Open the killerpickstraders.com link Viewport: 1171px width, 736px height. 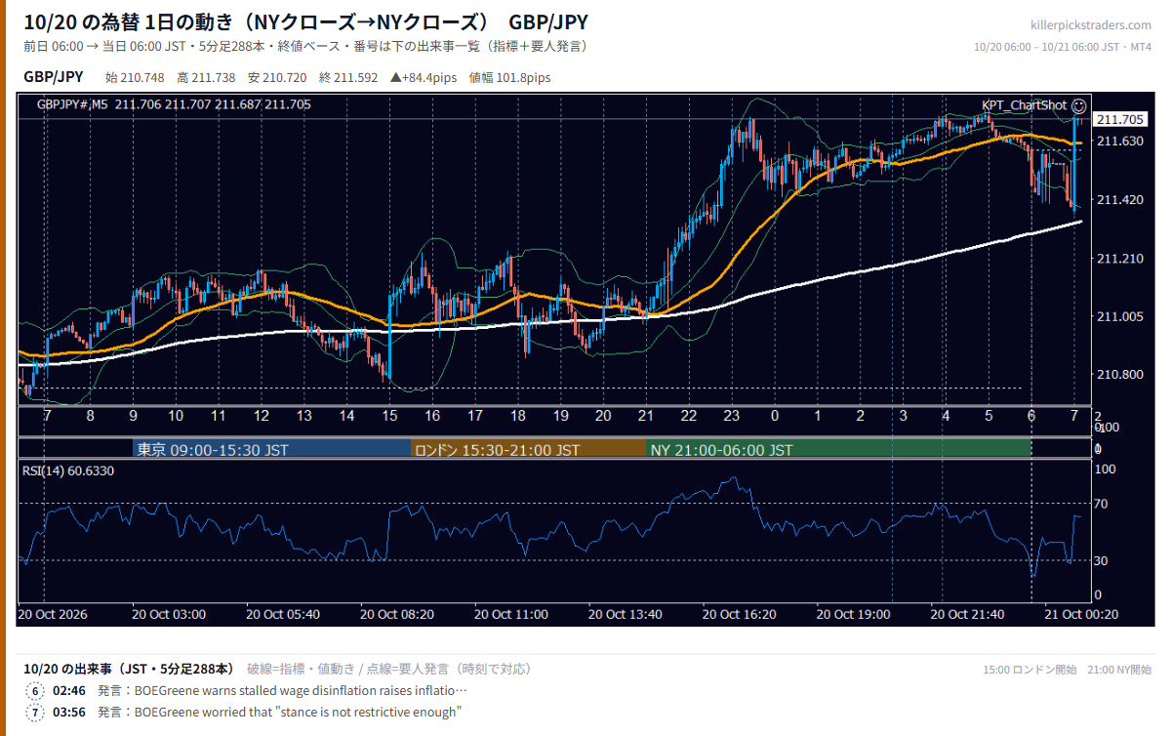click(x=1091, y=25)
